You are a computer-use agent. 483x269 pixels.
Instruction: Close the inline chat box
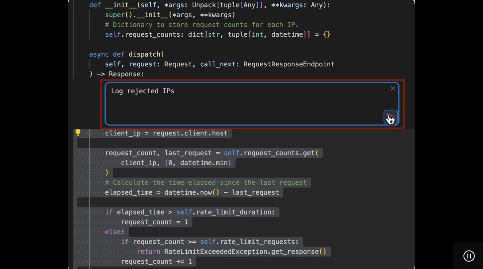coord(393,88)
